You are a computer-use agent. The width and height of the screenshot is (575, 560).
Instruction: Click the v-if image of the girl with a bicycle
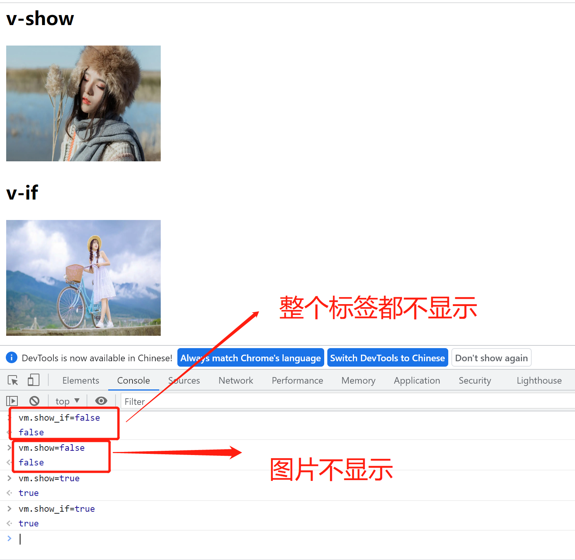click(x=83, y=278)
